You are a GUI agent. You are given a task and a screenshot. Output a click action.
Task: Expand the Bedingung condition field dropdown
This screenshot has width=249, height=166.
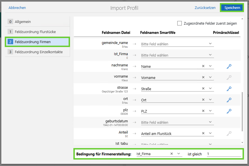tap(180, 154)
